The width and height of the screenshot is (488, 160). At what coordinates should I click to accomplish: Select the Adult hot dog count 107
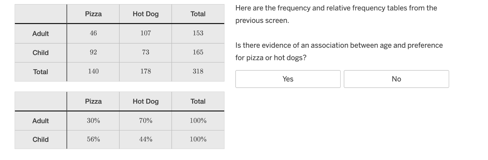pos(146,33)
